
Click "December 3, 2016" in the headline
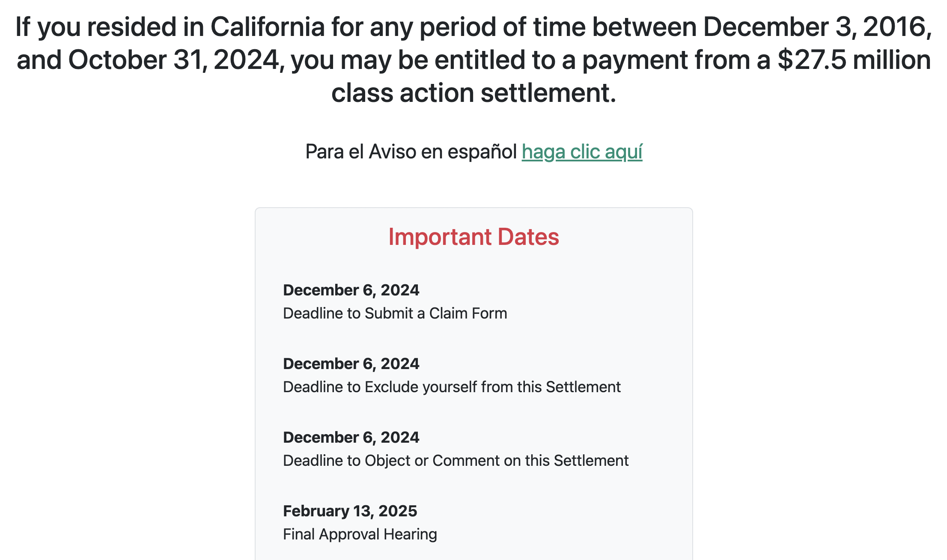817,27
